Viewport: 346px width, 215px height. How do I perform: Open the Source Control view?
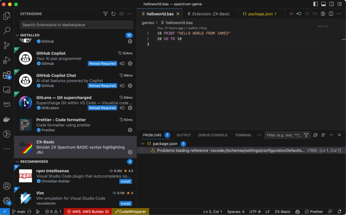(6, 45)
